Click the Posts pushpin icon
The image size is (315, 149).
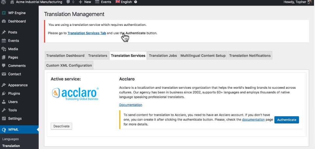tap(4, 32)
